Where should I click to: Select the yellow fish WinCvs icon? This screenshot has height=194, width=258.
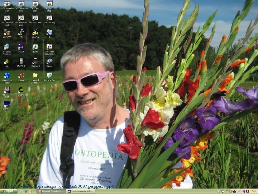[35, 34]
